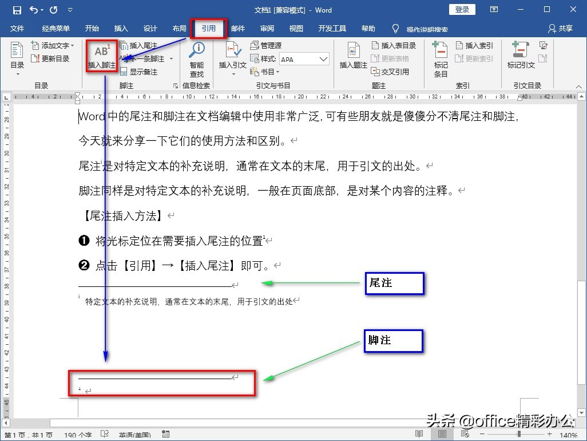
Task: Open the 脚注 group dialog launcher
Action: pyautogui.click(x=176, y=86)
